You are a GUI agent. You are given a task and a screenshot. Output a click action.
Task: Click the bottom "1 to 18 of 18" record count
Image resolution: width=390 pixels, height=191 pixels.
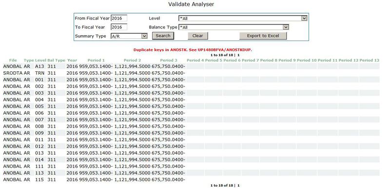pyautogui.click(x=222, y=185)
